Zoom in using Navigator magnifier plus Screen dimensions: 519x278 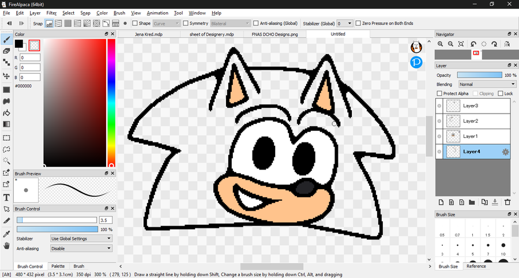(440, 44)
